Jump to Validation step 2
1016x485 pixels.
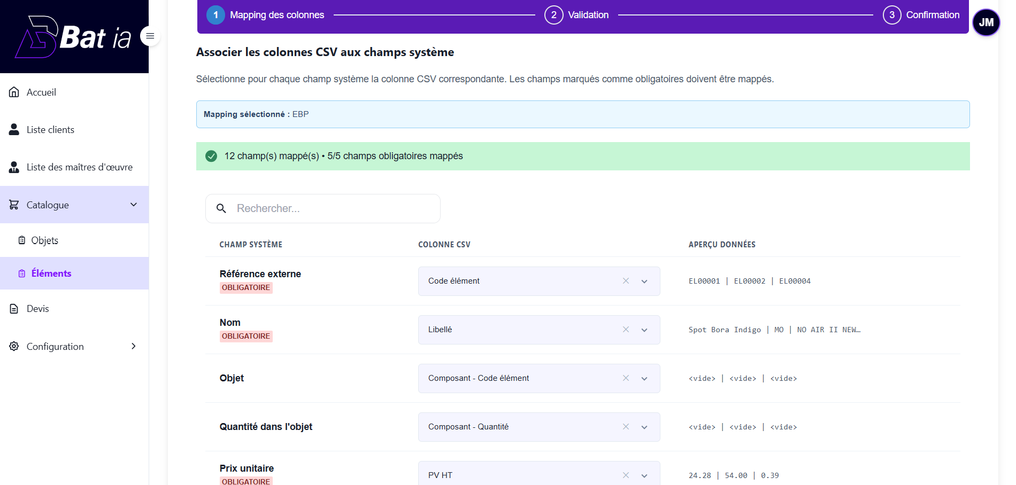pos(576,15)
